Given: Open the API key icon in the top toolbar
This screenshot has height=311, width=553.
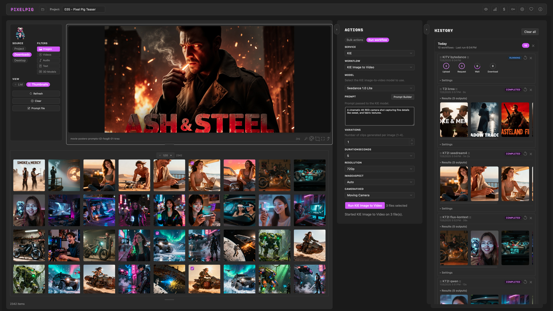Looking at the screenshot, I should pyautogui.click(x=513, y=9).
